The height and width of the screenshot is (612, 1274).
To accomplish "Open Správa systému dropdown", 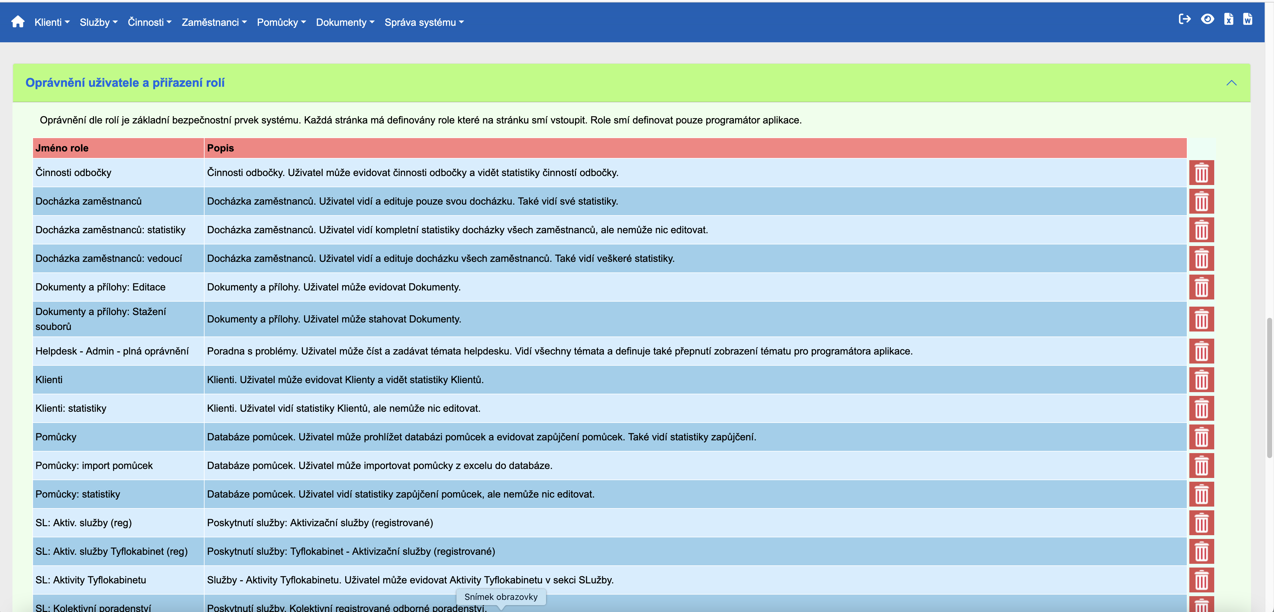I will click(424, 22).
